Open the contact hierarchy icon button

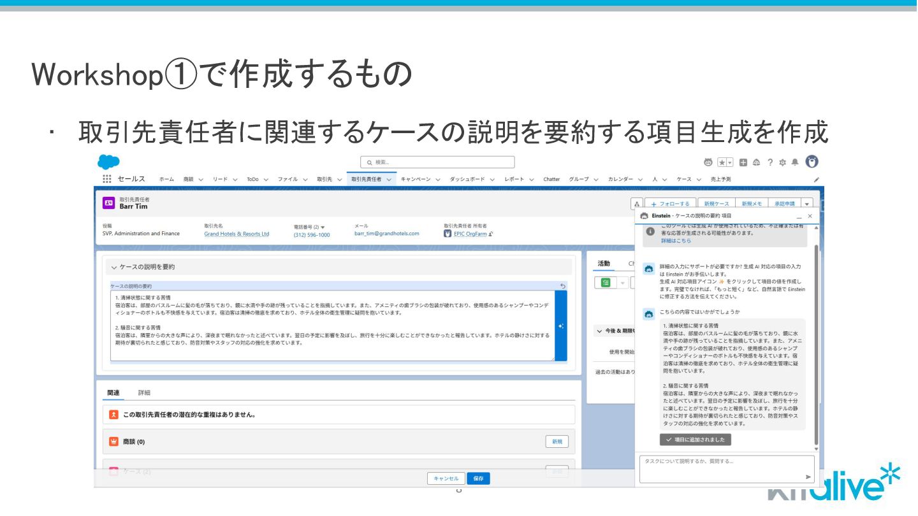637,204
